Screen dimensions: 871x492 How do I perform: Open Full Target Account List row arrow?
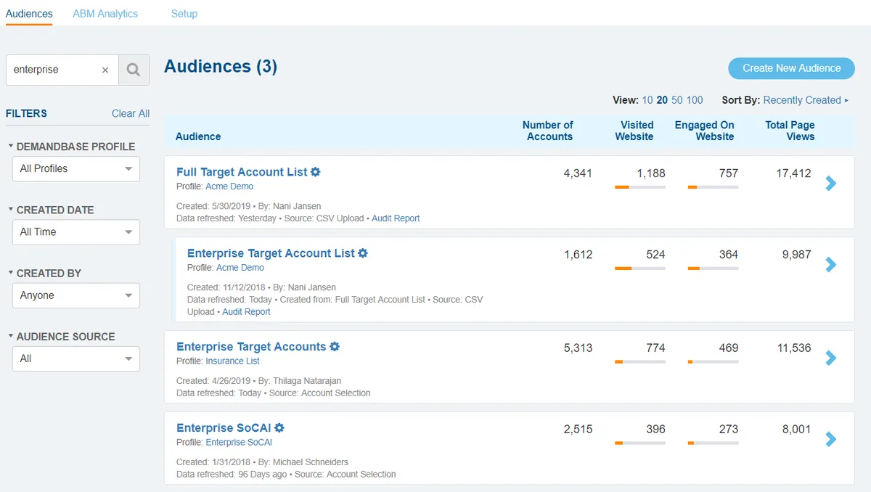(x=831, y=184)
